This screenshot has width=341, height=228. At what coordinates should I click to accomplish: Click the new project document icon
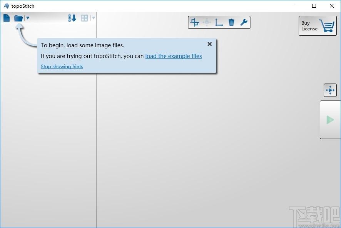7,18
